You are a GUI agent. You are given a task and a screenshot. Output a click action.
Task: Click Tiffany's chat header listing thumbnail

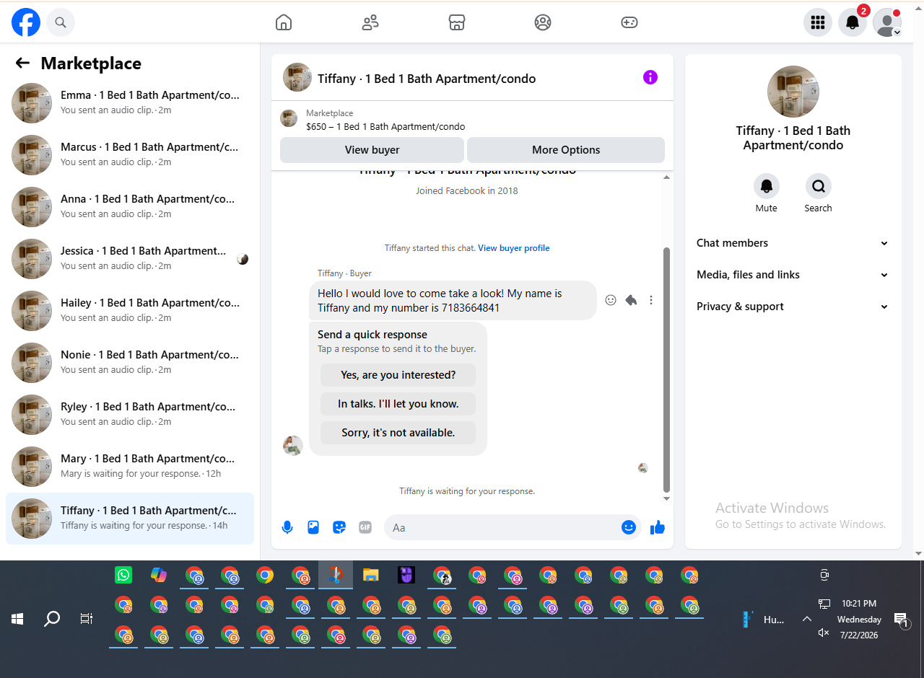click(297, 77)
